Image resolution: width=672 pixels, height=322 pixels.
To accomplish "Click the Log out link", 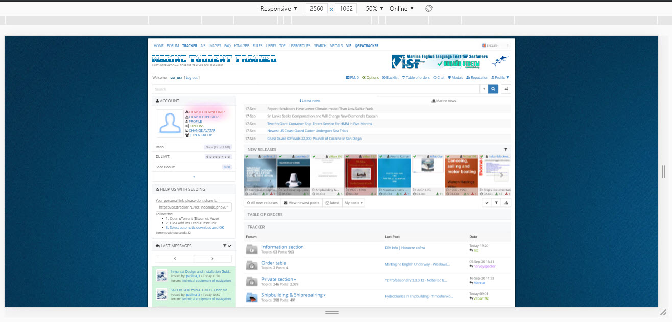I will (x=192, y=78).
